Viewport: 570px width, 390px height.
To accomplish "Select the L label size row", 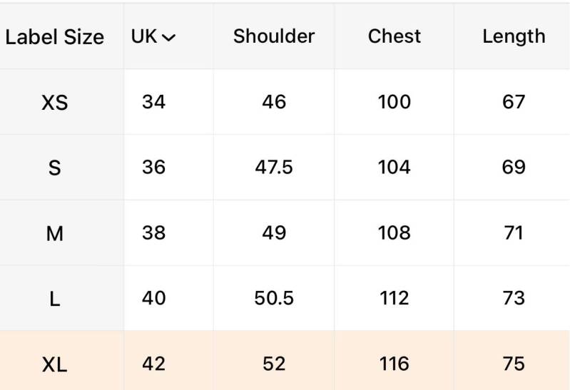I will [55, 299].
